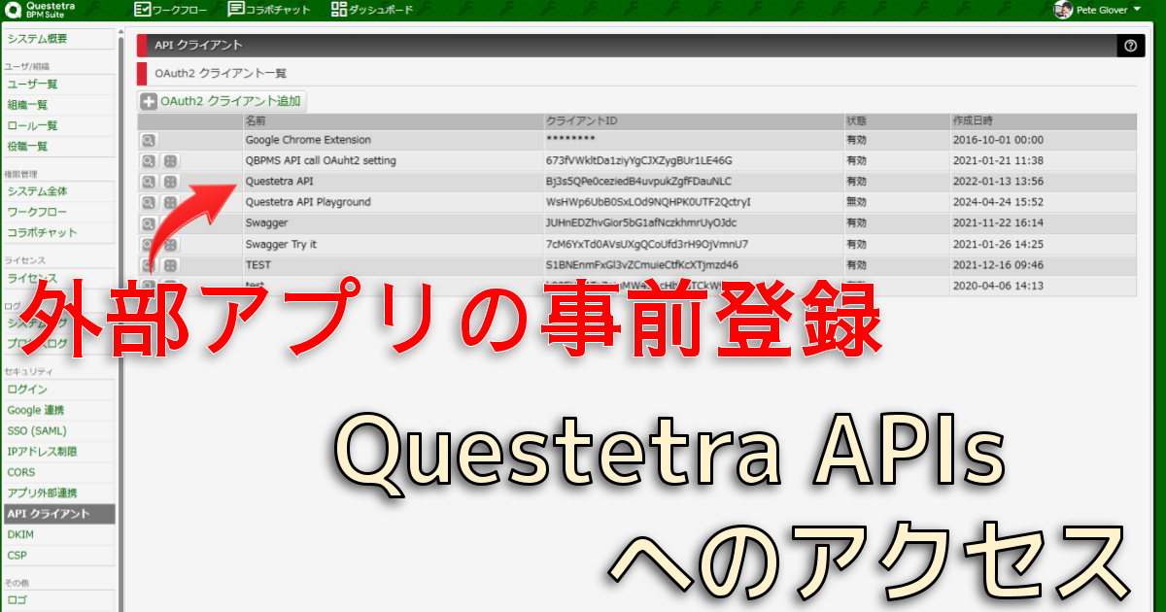Open DKIM settings
1166x612 pixels.
57,534
